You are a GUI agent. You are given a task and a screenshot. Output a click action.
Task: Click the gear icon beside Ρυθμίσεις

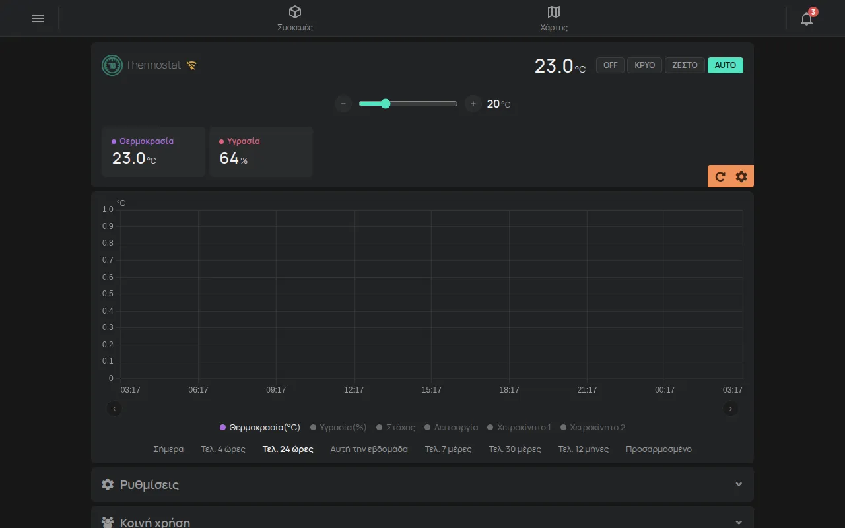108,484
